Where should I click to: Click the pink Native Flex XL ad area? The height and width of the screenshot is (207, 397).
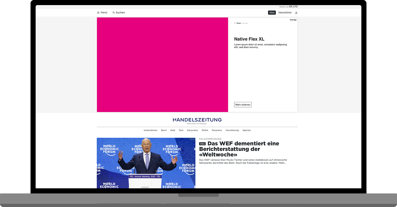click(x=162, y=64)
